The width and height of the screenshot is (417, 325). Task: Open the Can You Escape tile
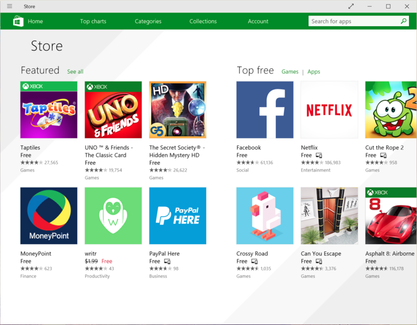[329, 216]
